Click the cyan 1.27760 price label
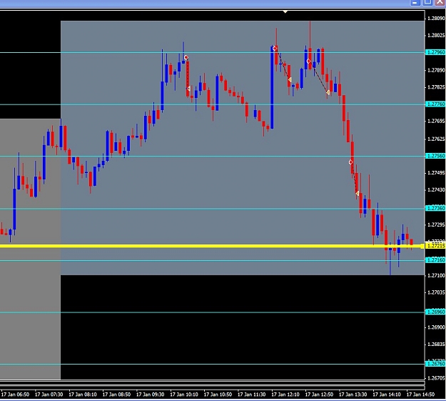Viewport: 446px width, 401px height. (435, 104)
